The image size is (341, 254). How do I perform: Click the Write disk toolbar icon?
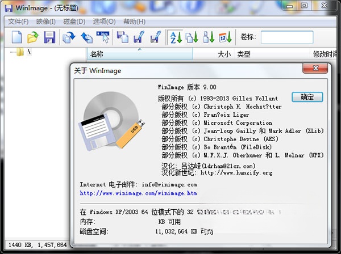86,38
